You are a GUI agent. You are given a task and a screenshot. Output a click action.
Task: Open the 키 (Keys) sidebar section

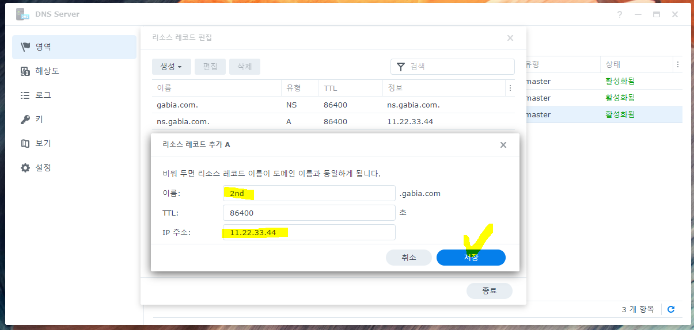74,120
